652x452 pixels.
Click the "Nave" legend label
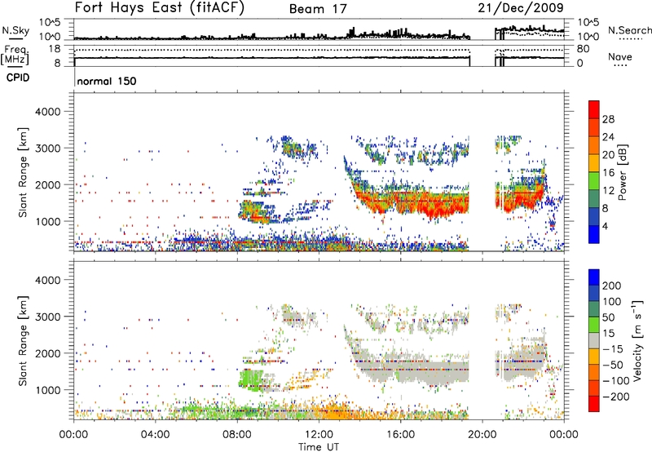[620, 56]
